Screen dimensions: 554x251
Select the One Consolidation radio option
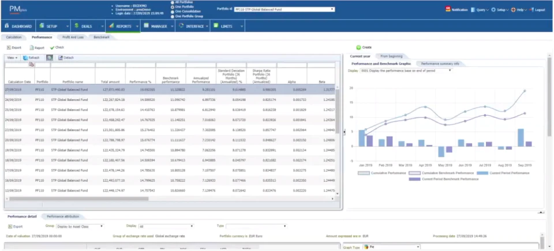pyautogui.click(x=173, y=12)
